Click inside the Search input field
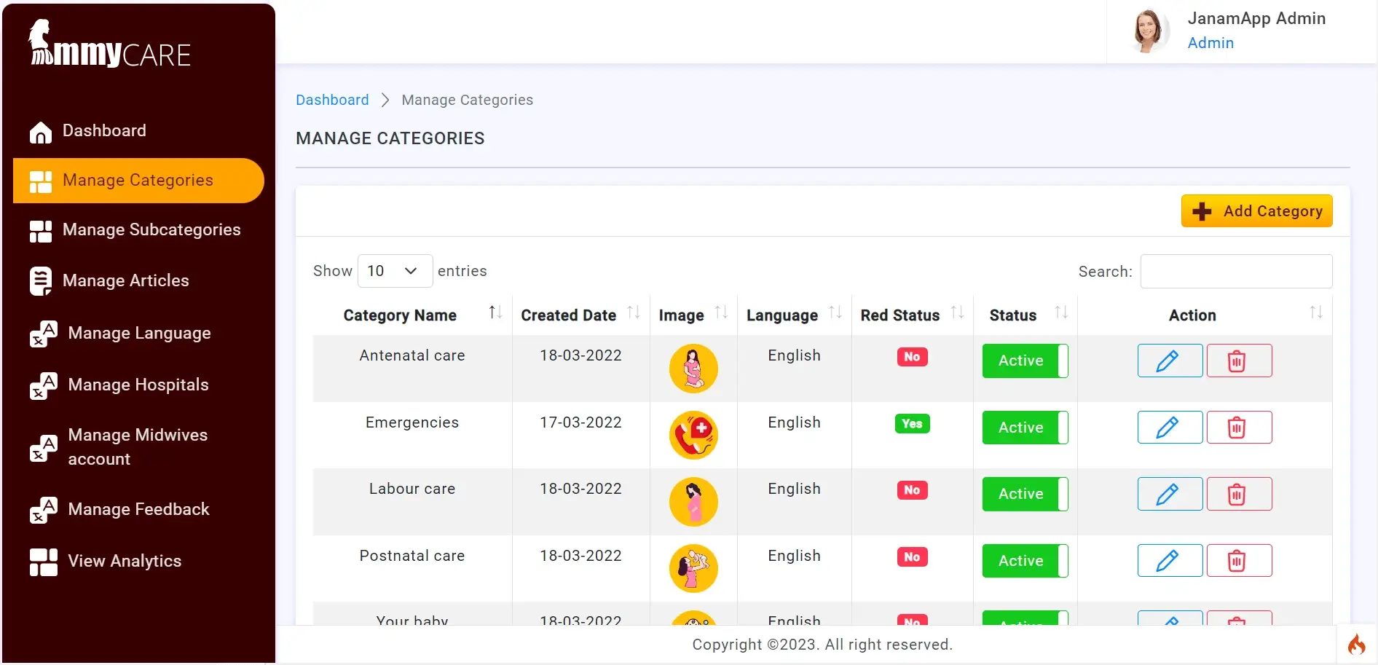This screenshot has height=665, width=1378. coord(1236,271)
